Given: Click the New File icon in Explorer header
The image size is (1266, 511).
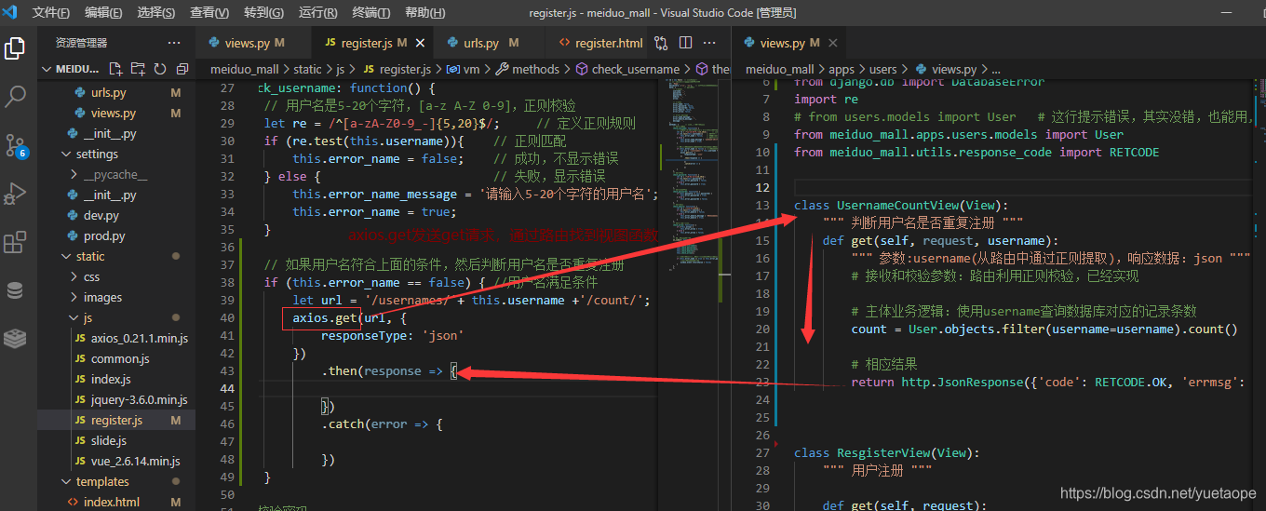Looking at the screenshot, I should 116,69.
